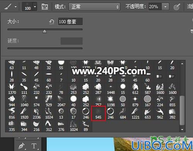Select the 684 brush preset
The width and height of the screenshot is (193, 151).
123,114
